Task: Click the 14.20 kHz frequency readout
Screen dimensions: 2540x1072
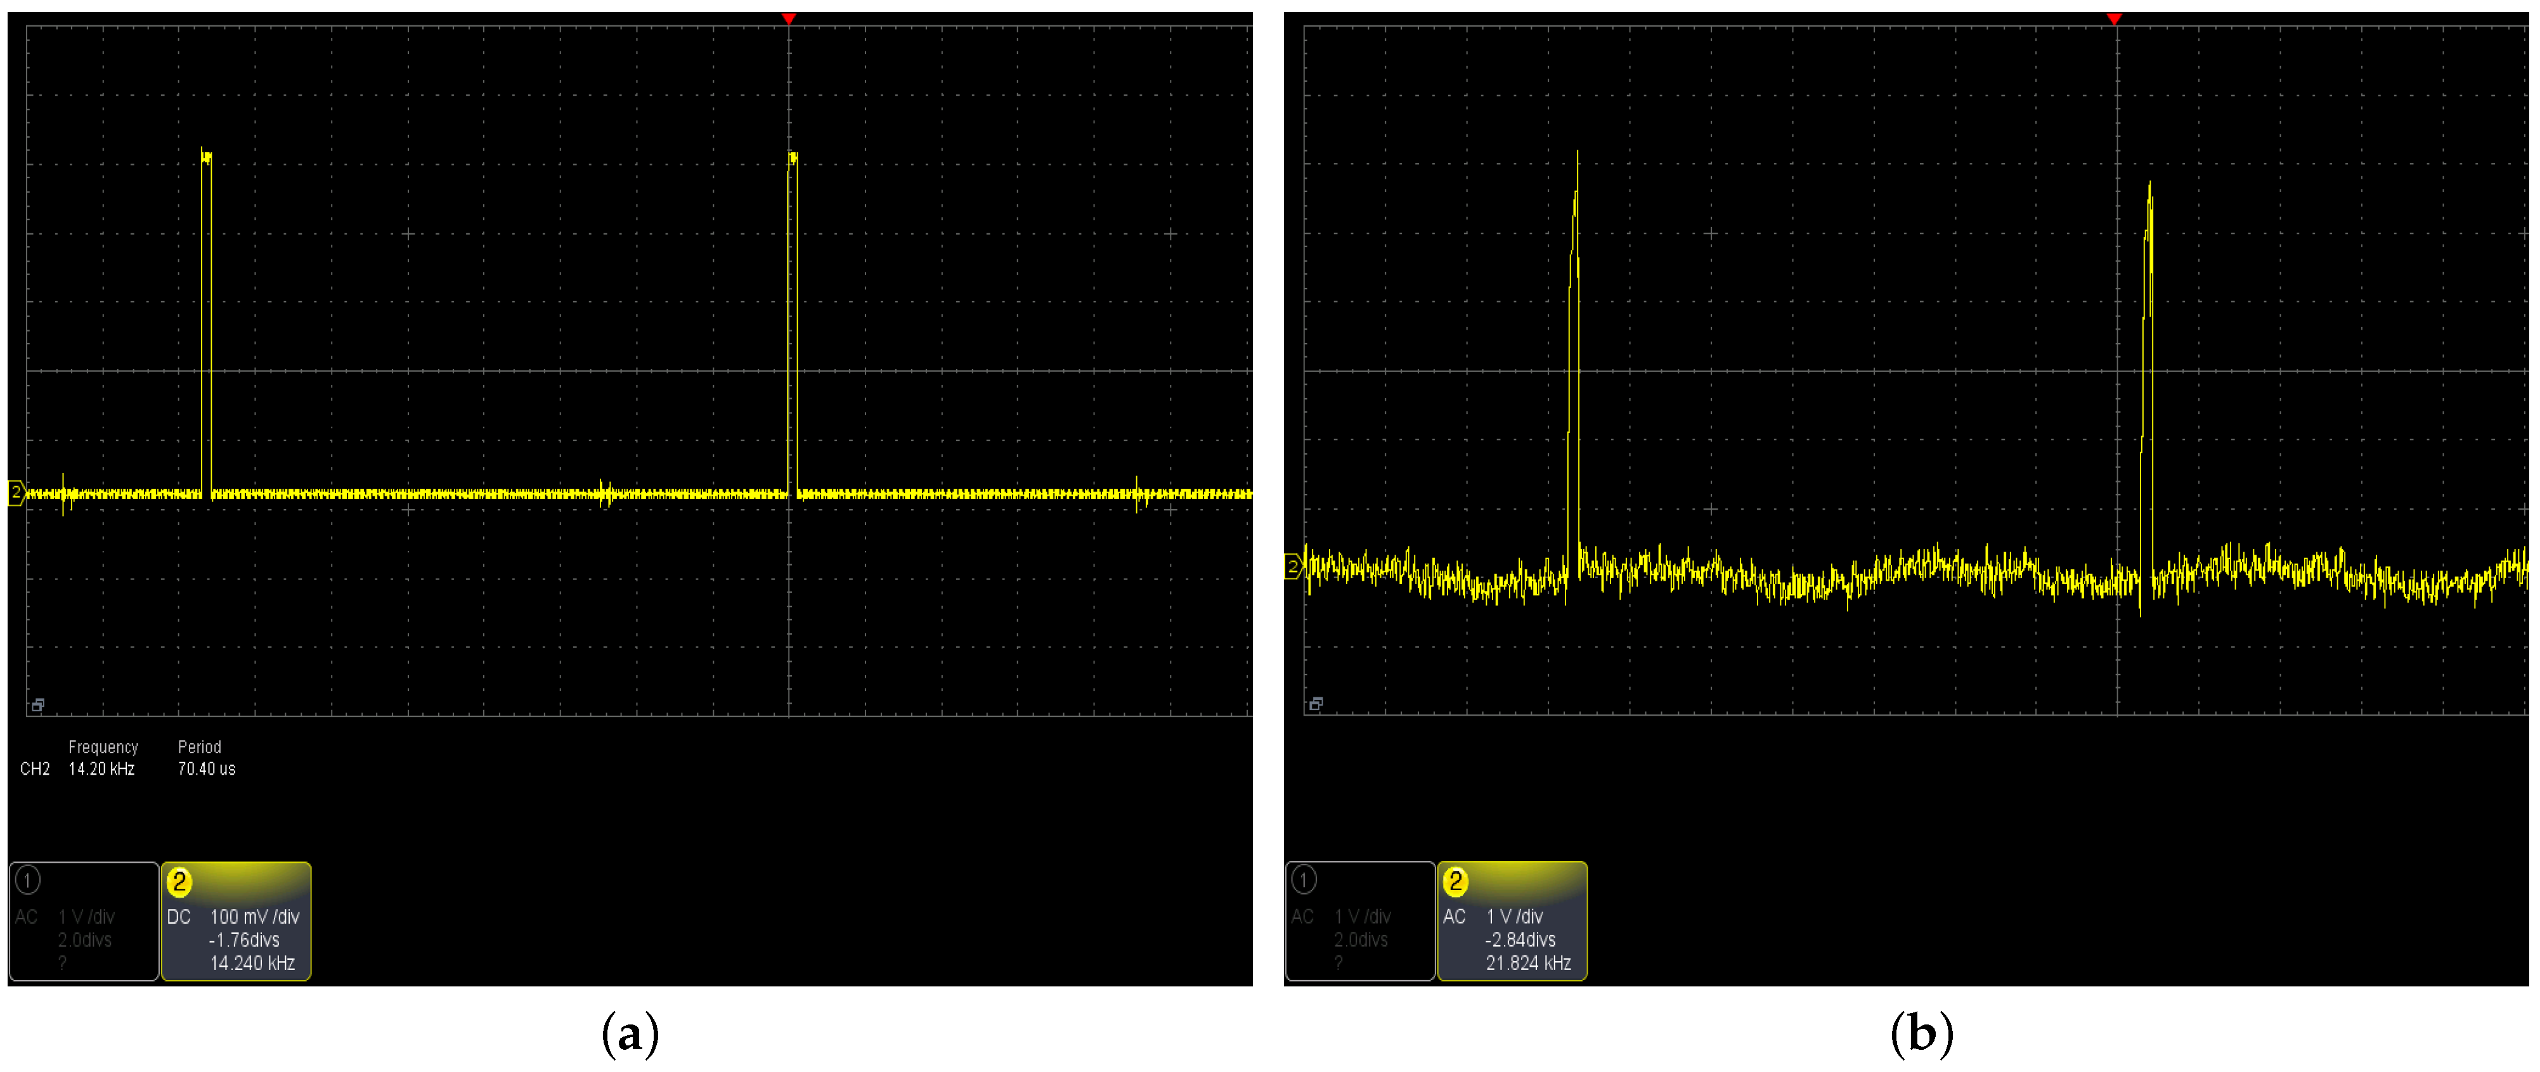Action: (x=101, y=769)
